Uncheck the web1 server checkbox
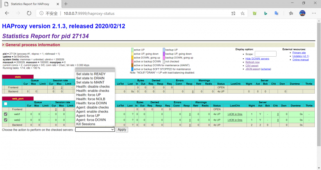321x170 pixels. point(6,114)
